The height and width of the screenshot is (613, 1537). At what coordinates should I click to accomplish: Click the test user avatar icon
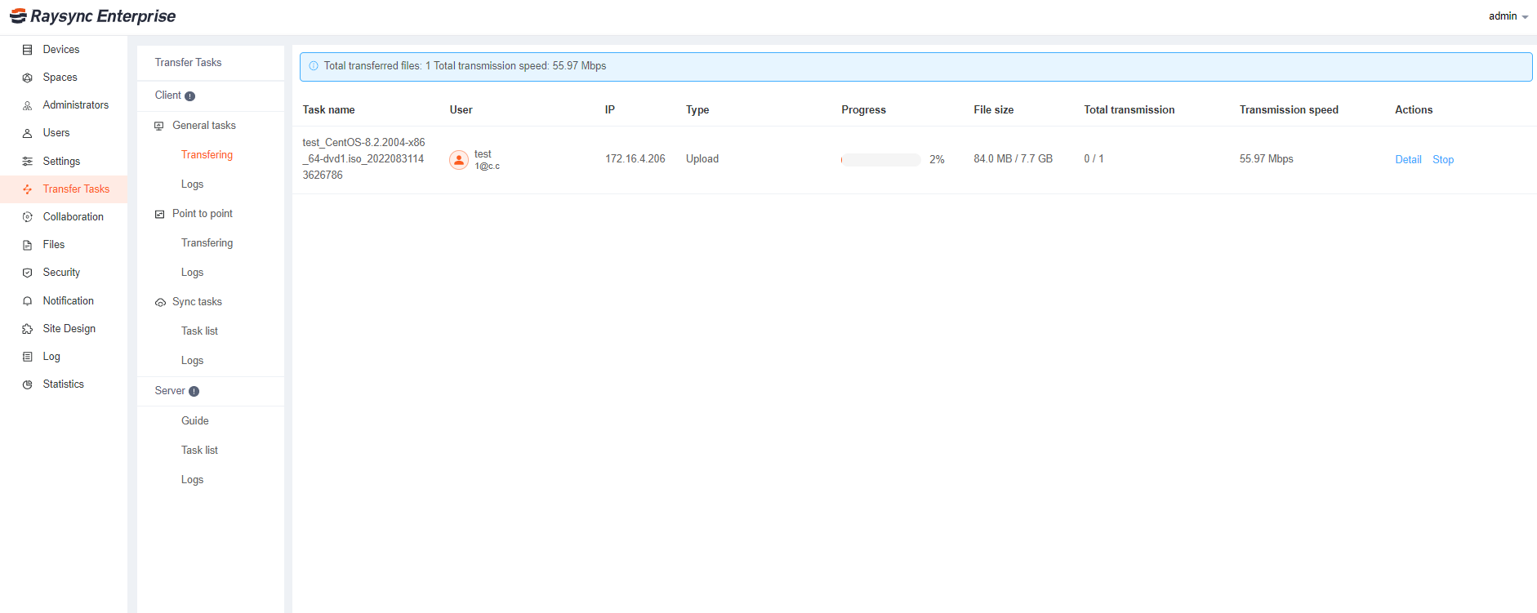pyautogui.click(x=459, y=160)
